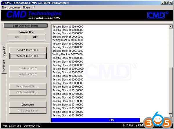
Task: Select log line 'Writing Block at 00060000'
Action: click(68, 40)
